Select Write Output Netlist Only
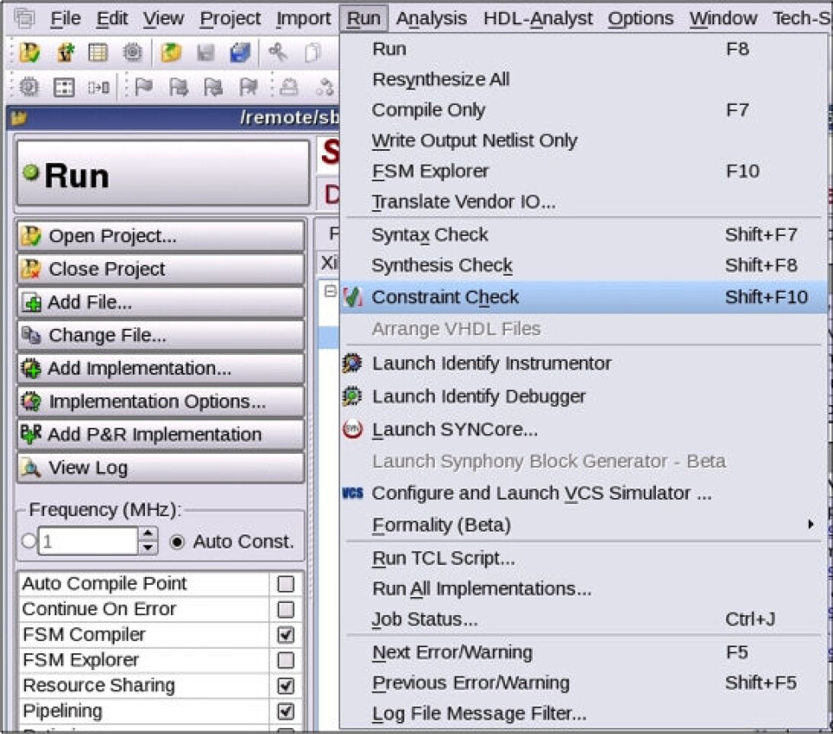Viewport: 833px width, 734px height. pos(583,141)
